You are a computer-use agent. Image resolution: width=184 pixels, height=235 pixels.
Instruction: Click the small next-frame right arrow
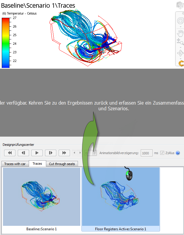tap(80, 153)
